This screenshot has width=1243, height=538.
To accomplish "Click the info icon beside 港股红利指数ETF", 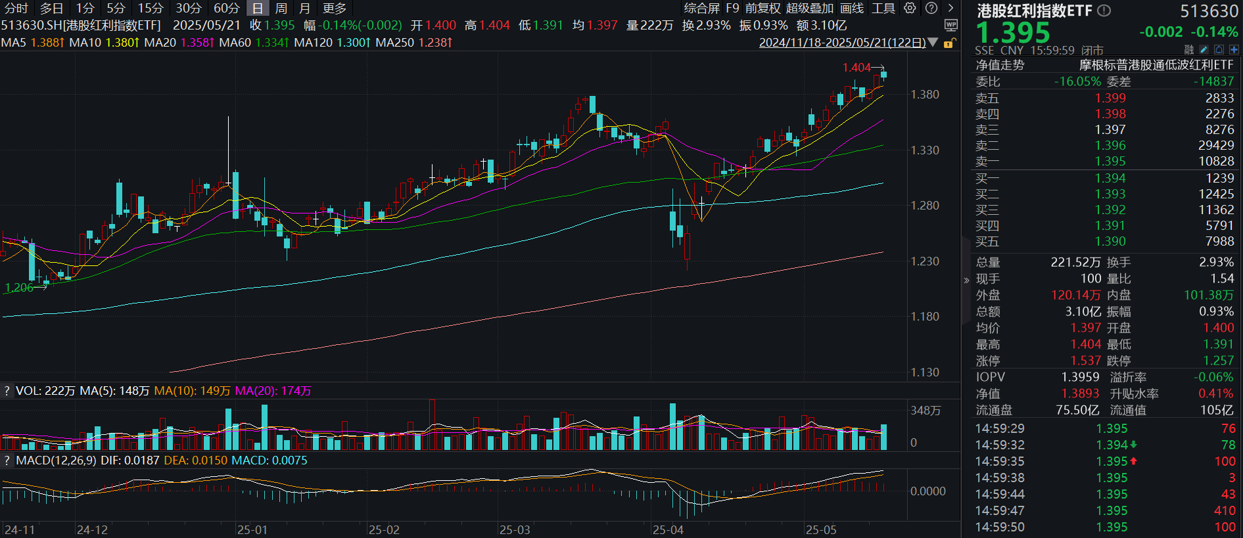I will coord(1104,11).
